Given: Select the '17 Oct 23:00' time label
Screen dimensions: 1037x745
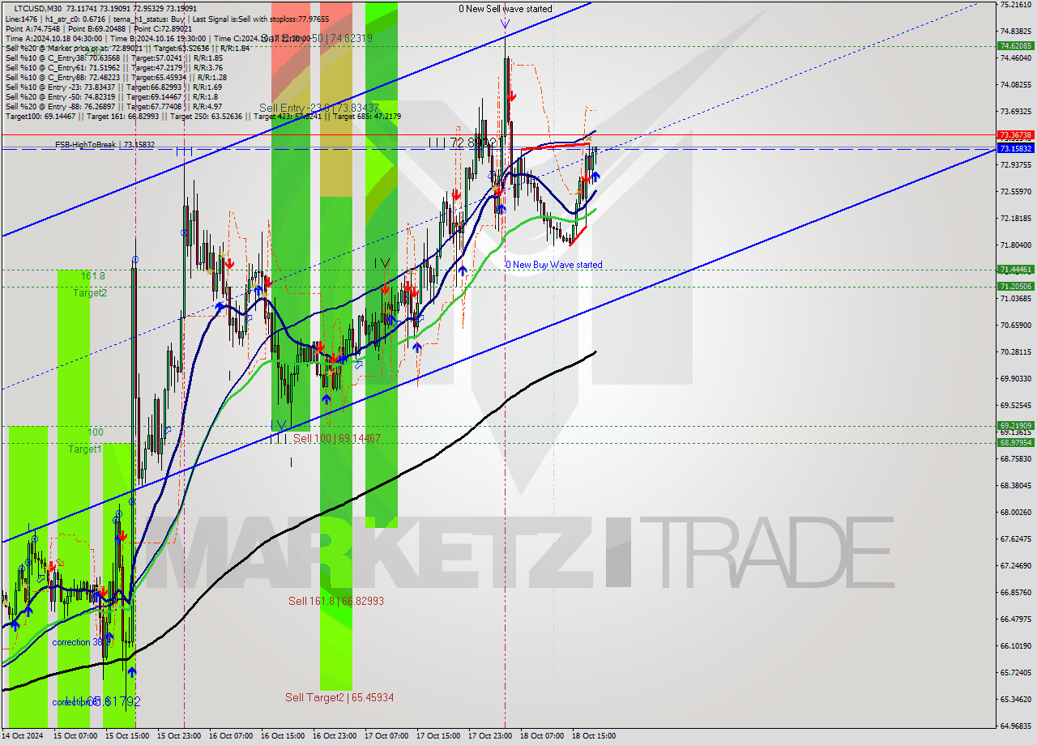Looking at the screenshot, I should [x=490, y=736].
